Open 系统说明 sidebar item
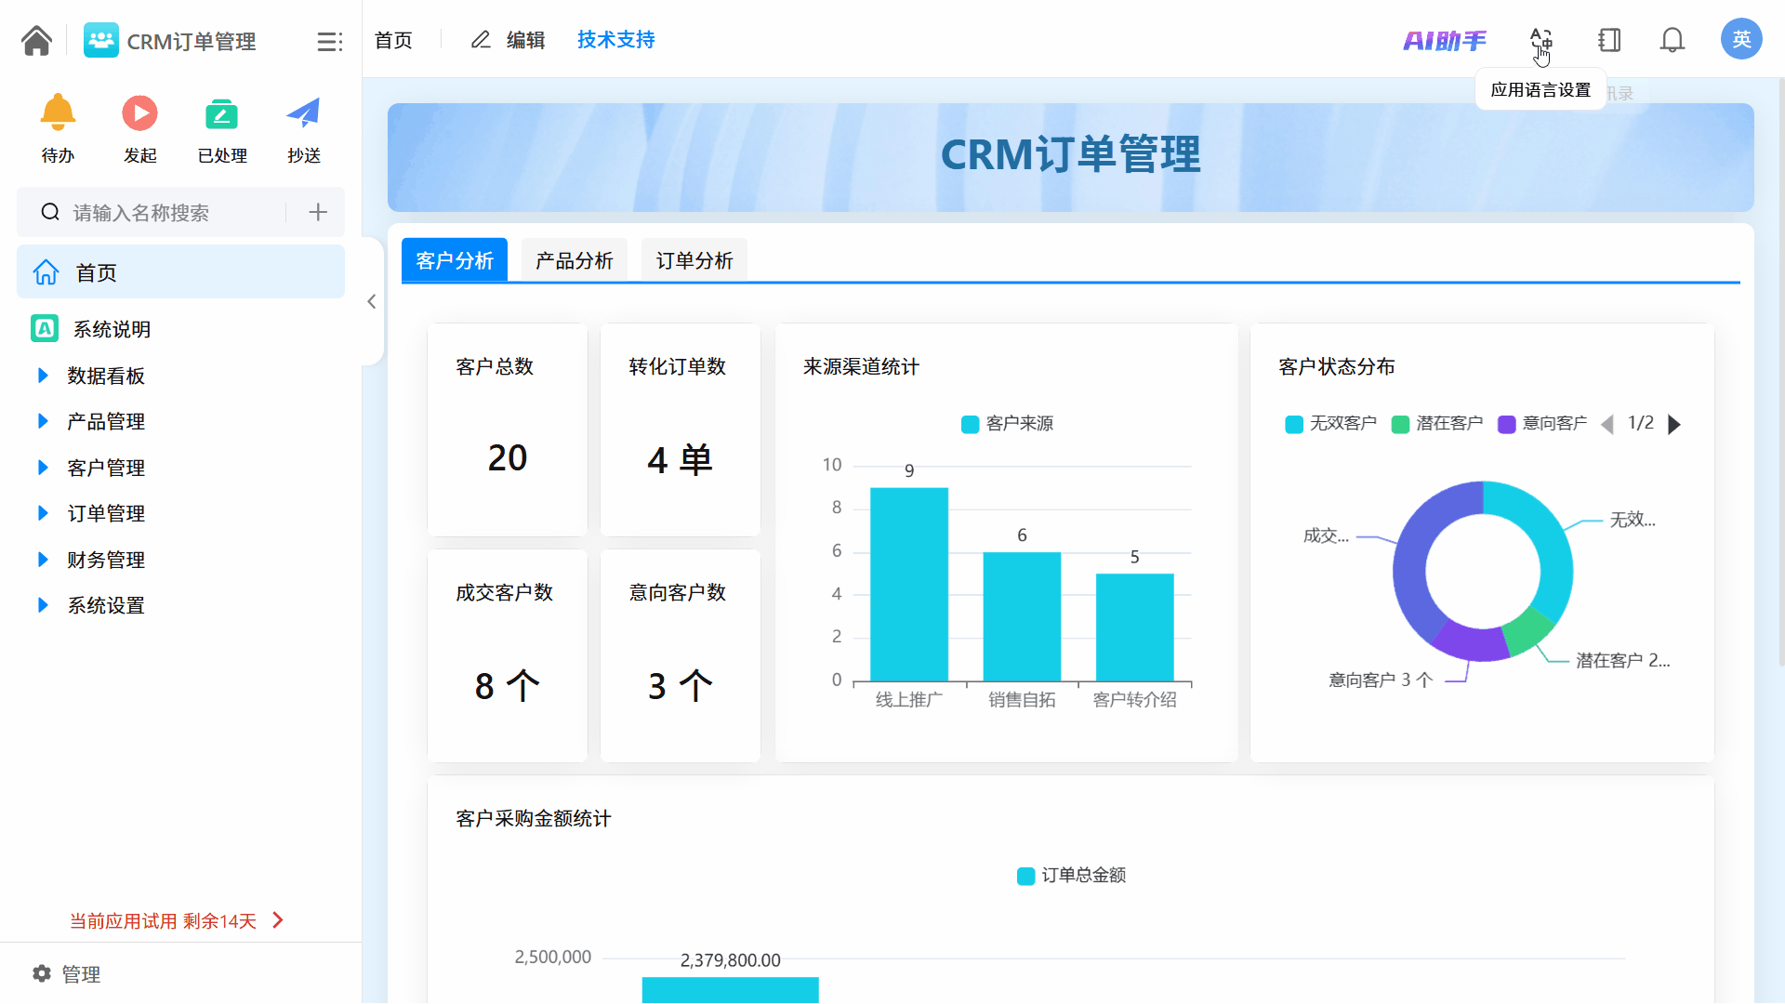The width and height of the screenshot is (1785, 1004). pyautogui.click(x=112, y=329)
